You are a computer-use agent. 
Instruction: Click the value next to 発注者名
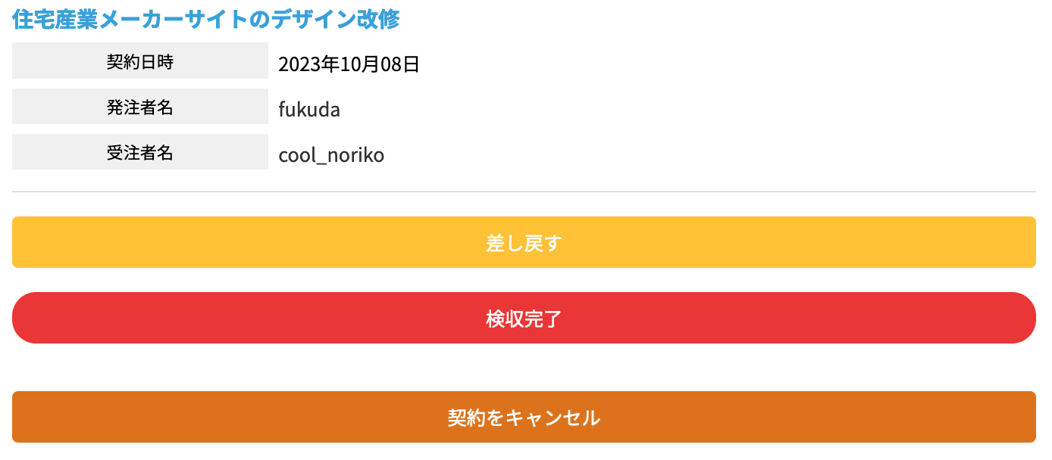point(309,110)
